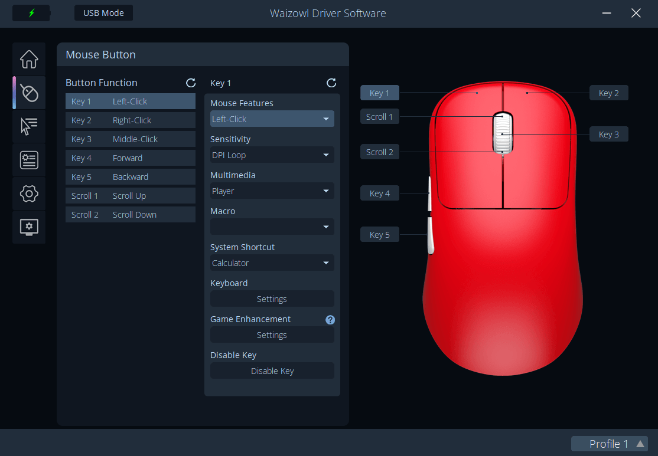The image size is (658, 456).
Task: Close the Waizowl Driver Software window
Action: (x=636, y=13)
